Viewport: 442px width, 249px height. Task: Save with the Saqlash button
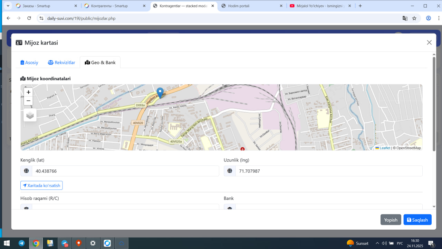click(417, 220)
